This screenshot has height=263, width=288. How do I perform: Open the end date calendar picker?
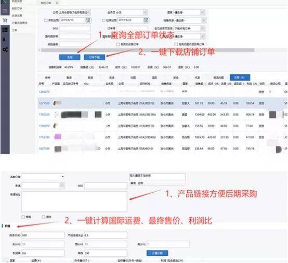click(x=146, y=20)
